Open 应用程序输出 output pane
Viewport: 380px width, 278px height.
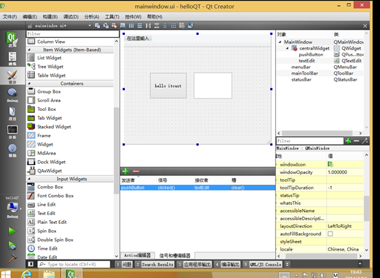coord(194,264)
